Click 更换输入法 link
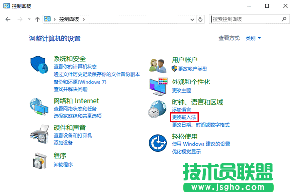This screenshot has width=295, height=195. (184, 117)
